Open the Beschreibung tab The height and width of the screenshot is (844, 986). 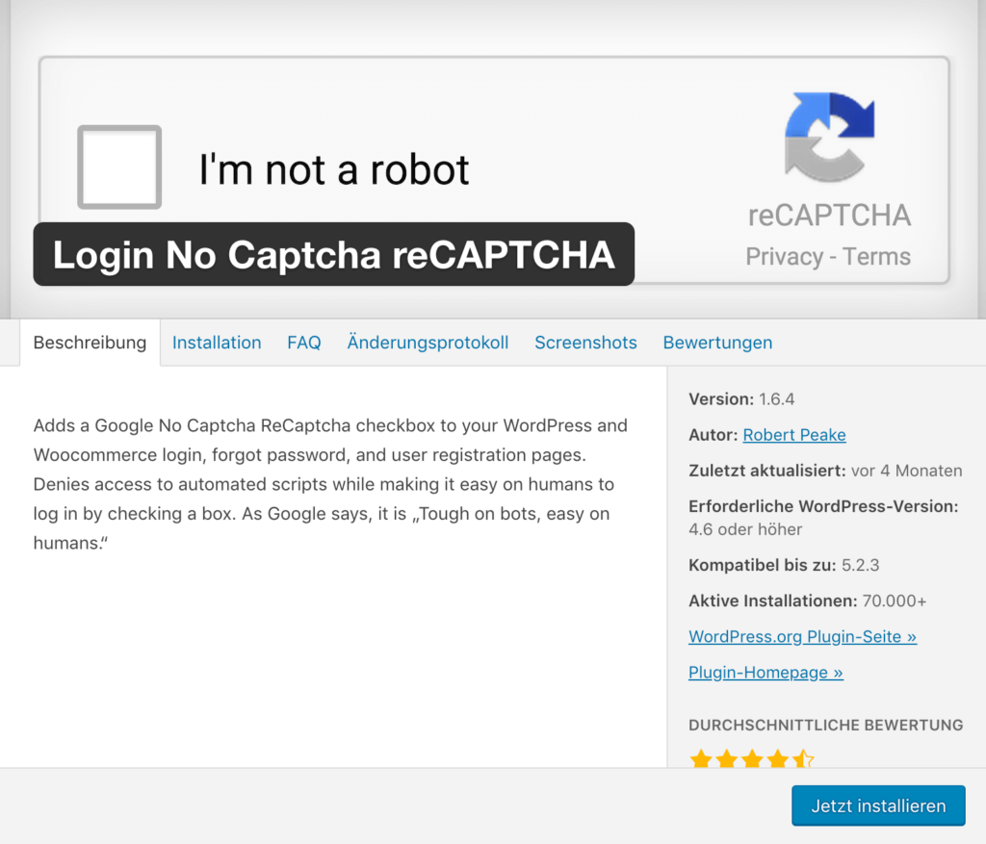point(90,343)
